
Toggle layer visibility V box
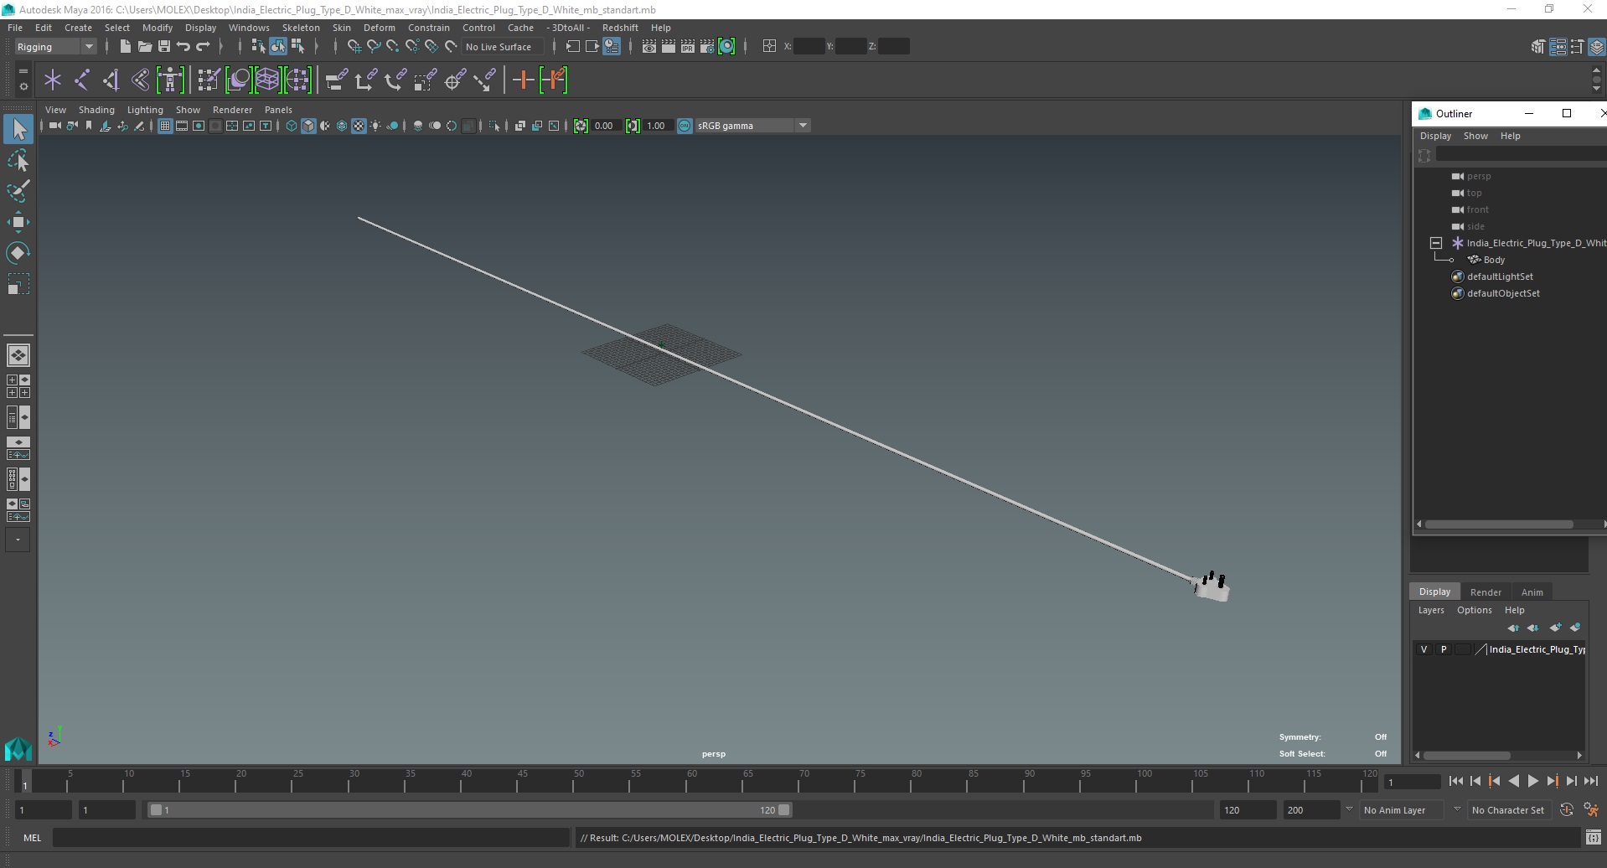click(x=1424, y=649)
